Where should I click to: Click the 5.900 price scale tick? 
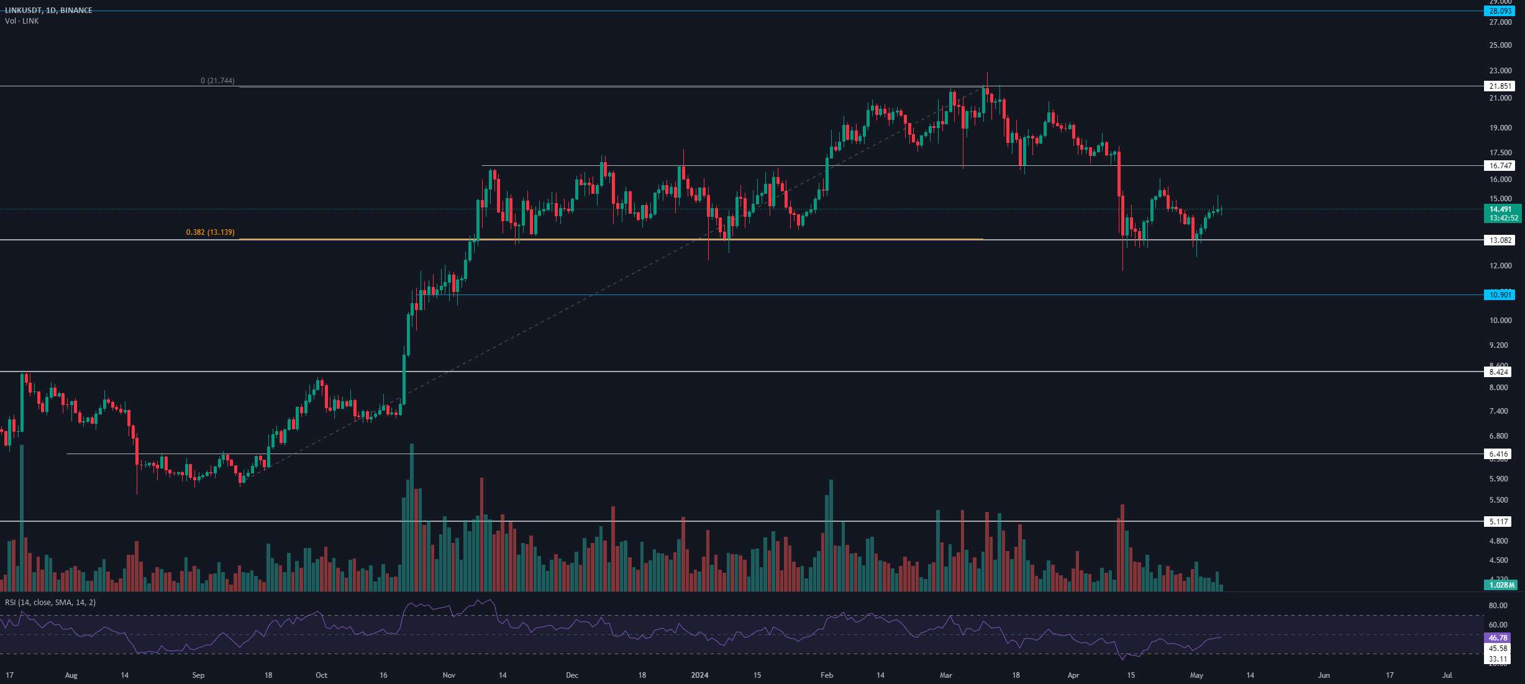pyautogui.click(x=1498, y=479)
